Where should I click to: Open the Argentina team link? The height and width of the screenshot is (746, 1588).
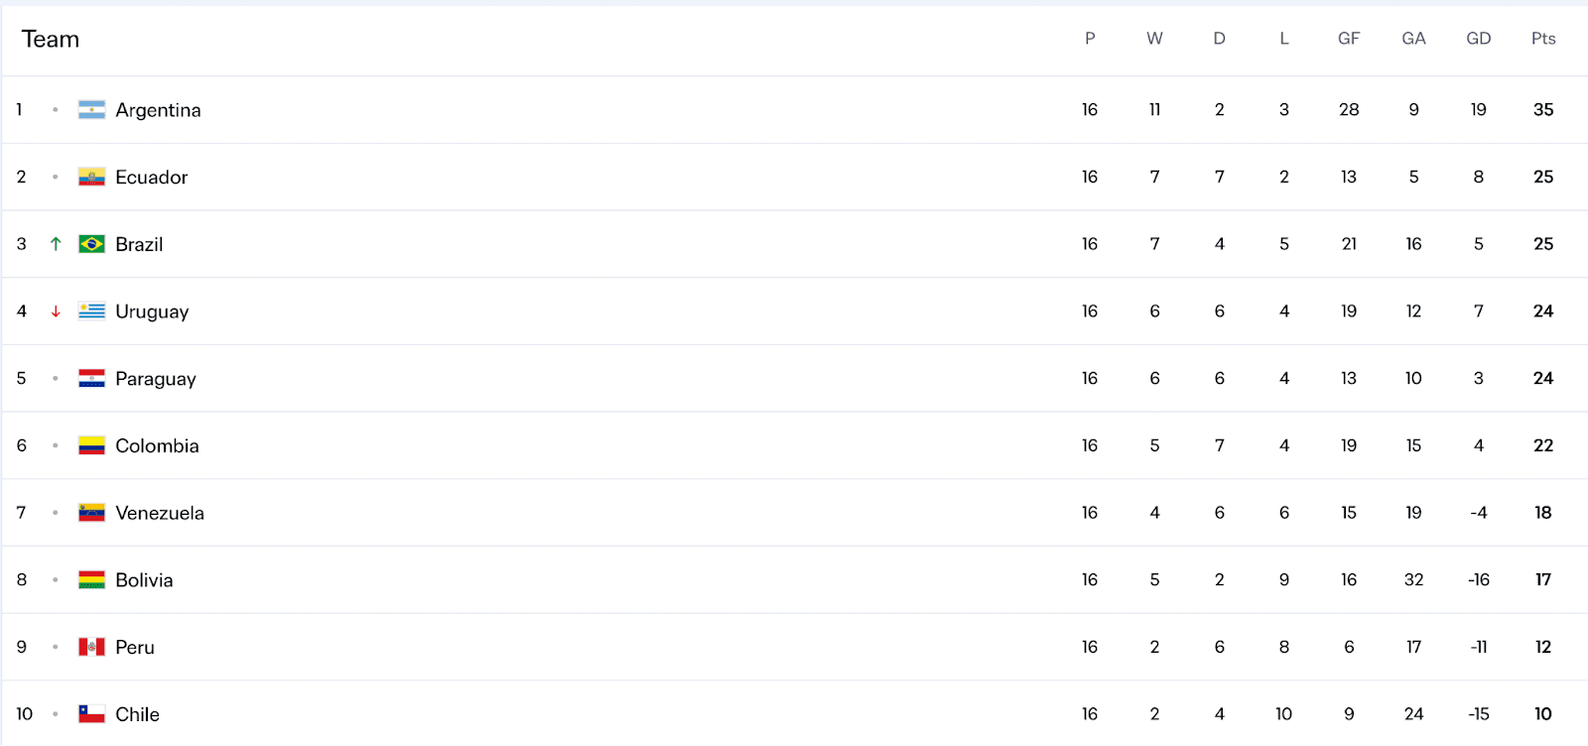click(x=158, y=110)
